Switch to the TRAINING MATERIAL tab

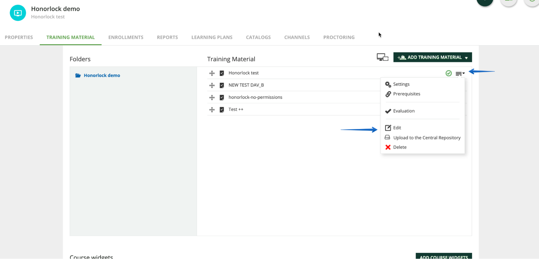[x=71, y=37]
